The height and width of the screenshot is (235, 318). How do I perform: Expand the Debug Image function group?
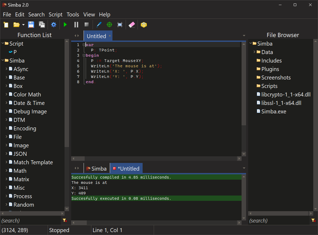(x=7, y=111)
